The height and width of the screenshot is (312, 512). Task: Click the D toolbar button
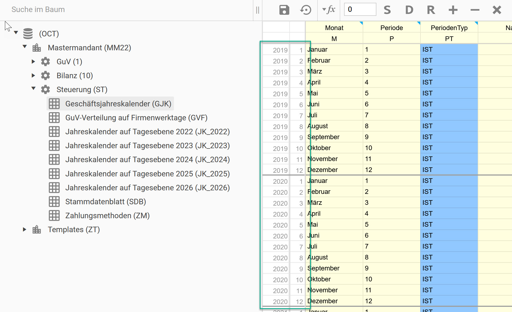(409, 10)
